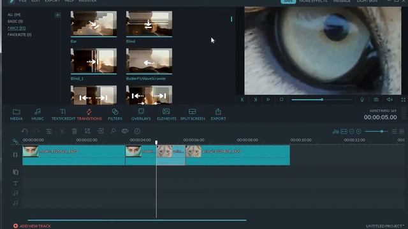The height and width of the screenshot is (229, 408).
Task: Open the edit settings sliders icon
Action: tap(49, 131)
